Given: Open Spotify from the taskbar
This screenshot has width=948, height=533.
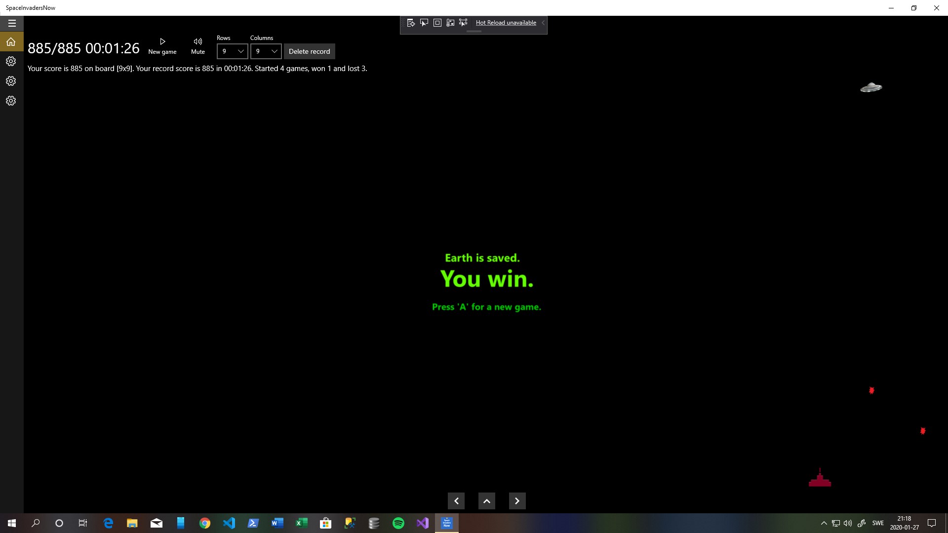Looking at the screenshot, I should (x=398, y=523).
